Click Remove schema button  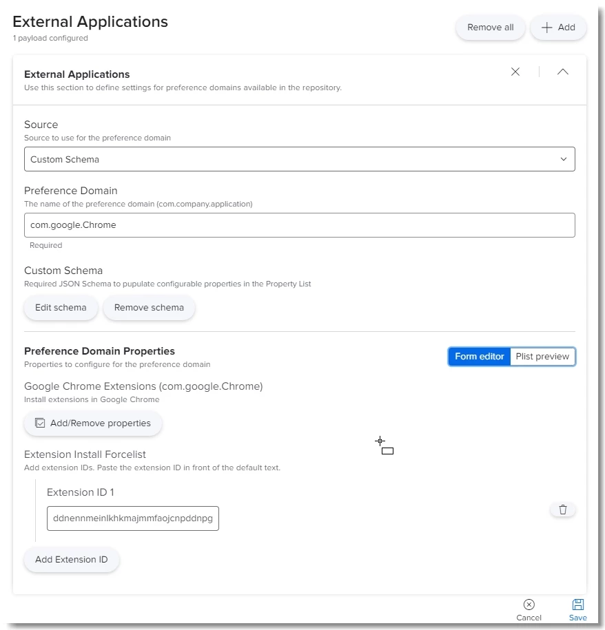tap(149, 307)
